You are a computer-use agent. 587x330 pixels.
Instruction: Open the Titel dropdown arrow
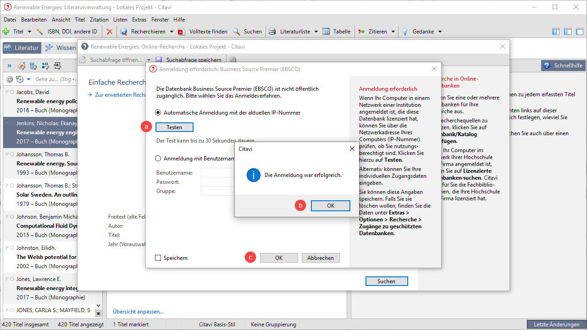(29, 32)
